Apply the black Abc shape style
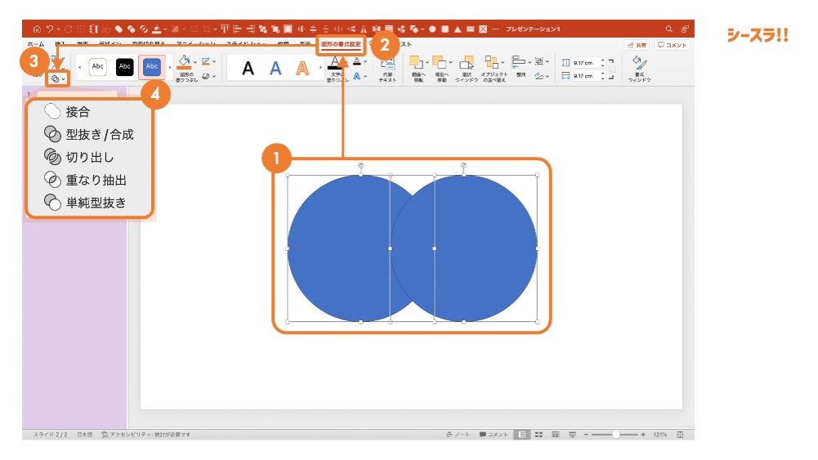This screenshot has height=460, width=818. pyautogui.click(x=124, y=66)
